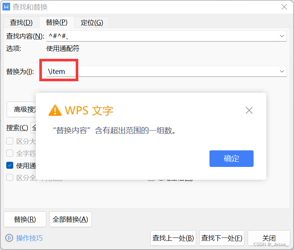Open the 定位(G) tab

point(92,22)
